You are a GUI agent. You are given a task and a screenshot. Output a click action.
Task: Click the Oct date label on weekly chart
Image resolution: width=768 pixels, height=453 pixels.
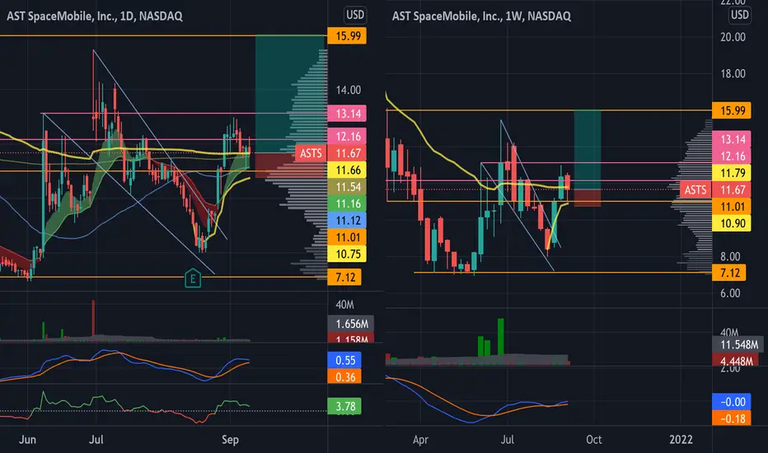(x=593, y=439)
